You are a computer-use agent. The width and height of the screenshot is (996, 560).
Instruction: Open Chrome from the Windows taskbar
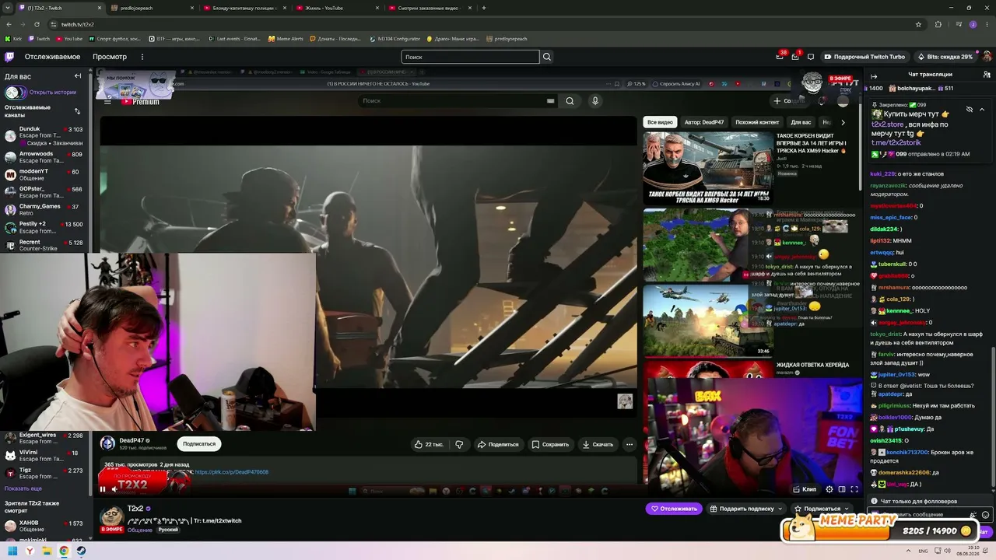coord(64,551)
